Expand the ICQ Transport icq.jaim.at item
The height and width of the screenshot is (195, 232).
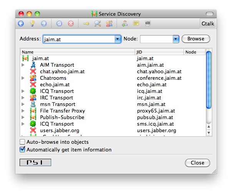tap(23, 91)
